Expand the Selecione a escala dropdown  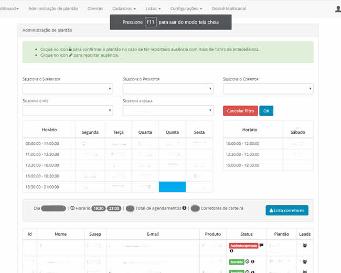click(168, 110)
